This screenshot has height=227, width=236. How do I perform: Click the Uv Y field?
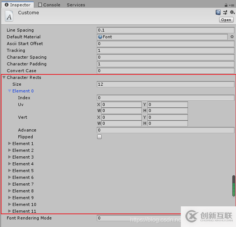(168, 104)
